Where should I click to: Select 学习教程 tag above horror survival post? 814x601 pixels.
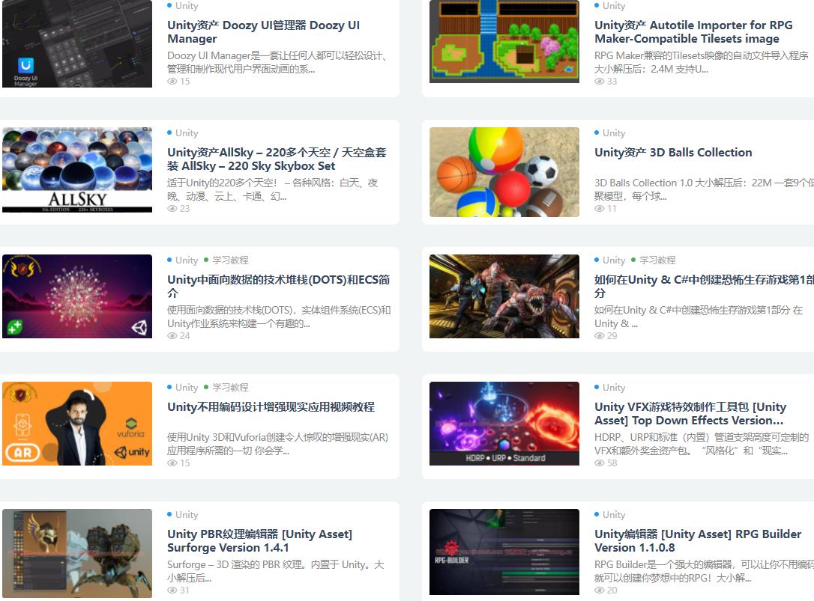[657, 260]
